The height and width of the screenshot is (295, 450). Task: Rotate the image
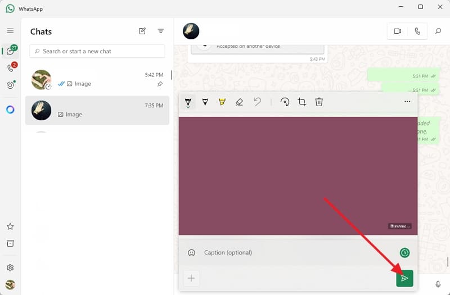(285, 102)
